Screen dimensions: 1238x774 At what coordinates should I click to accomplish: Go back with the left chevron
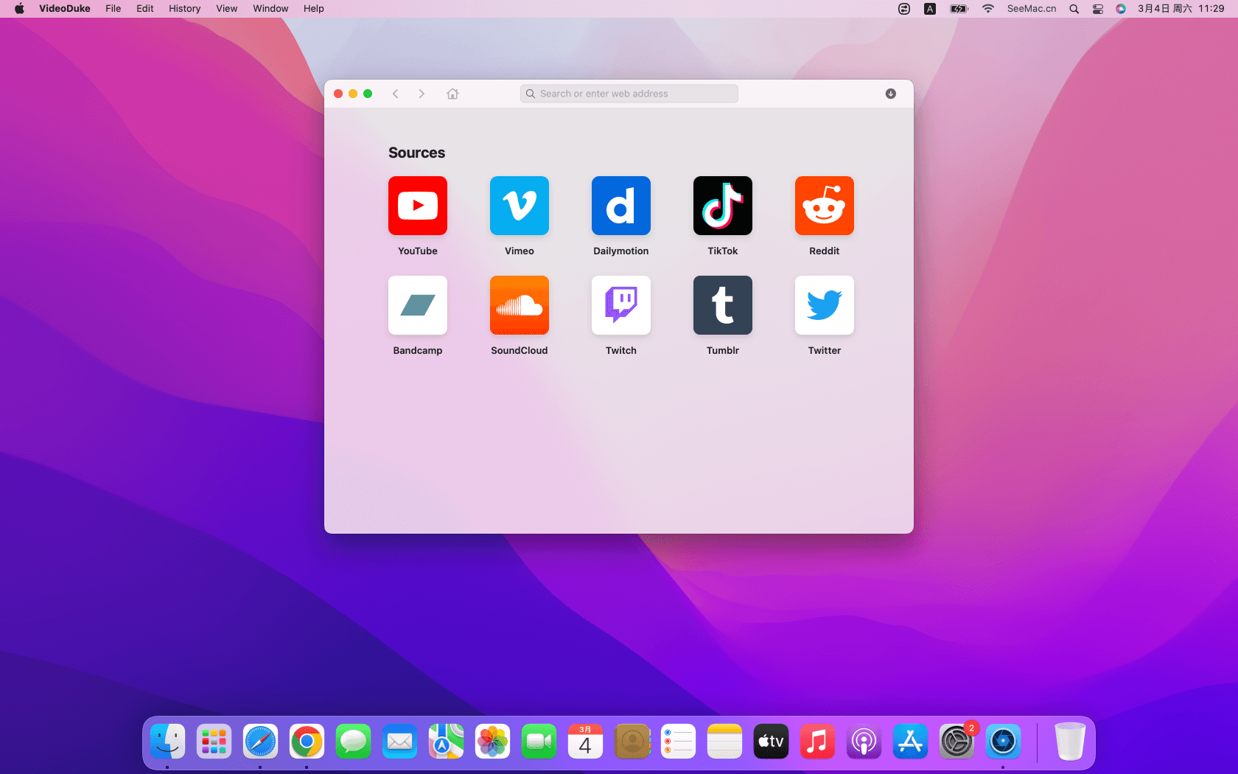[x=396, y=94]
